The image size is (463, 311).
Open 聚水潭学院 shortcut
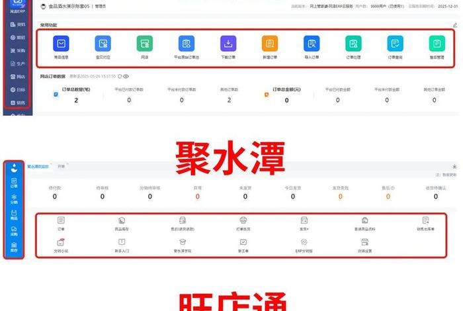click(183, 245)
